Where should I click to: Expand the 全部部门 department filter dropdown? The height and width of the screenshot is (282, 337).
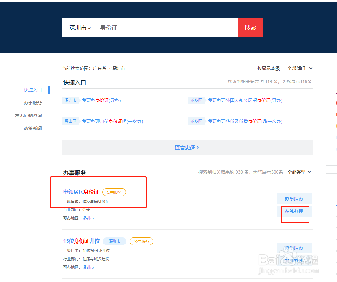299,68
